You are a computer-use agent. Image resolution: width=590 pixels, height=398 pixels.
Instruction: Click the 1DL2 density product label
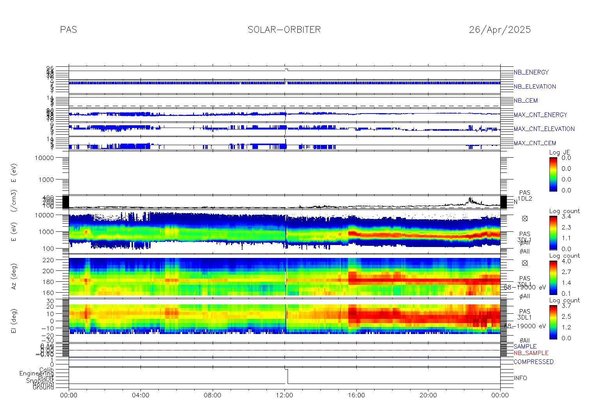[525, 199]
